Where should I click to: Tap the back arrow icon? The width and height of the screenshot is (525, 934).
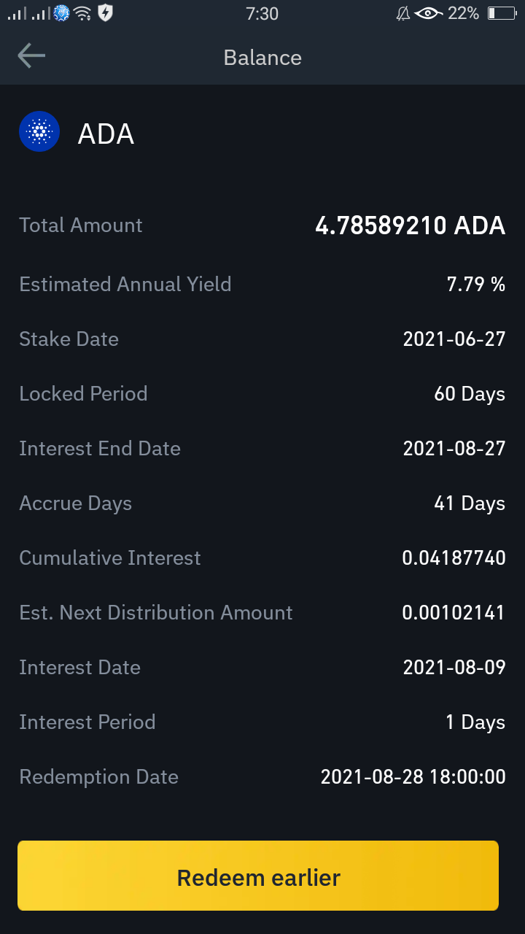click(31, 56)
